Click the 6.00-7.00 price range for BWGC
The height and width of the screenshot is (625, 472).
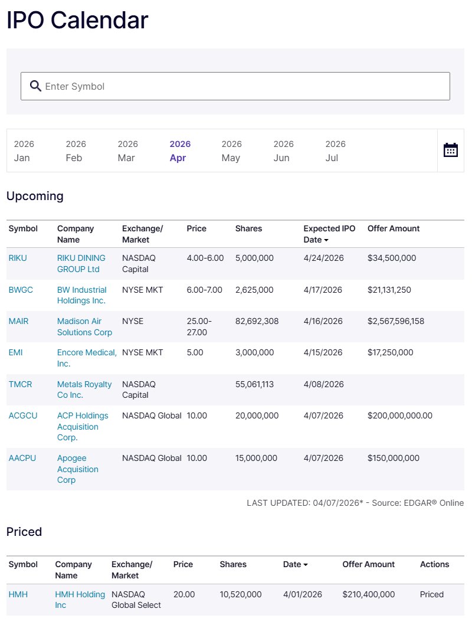coord(204,290)
